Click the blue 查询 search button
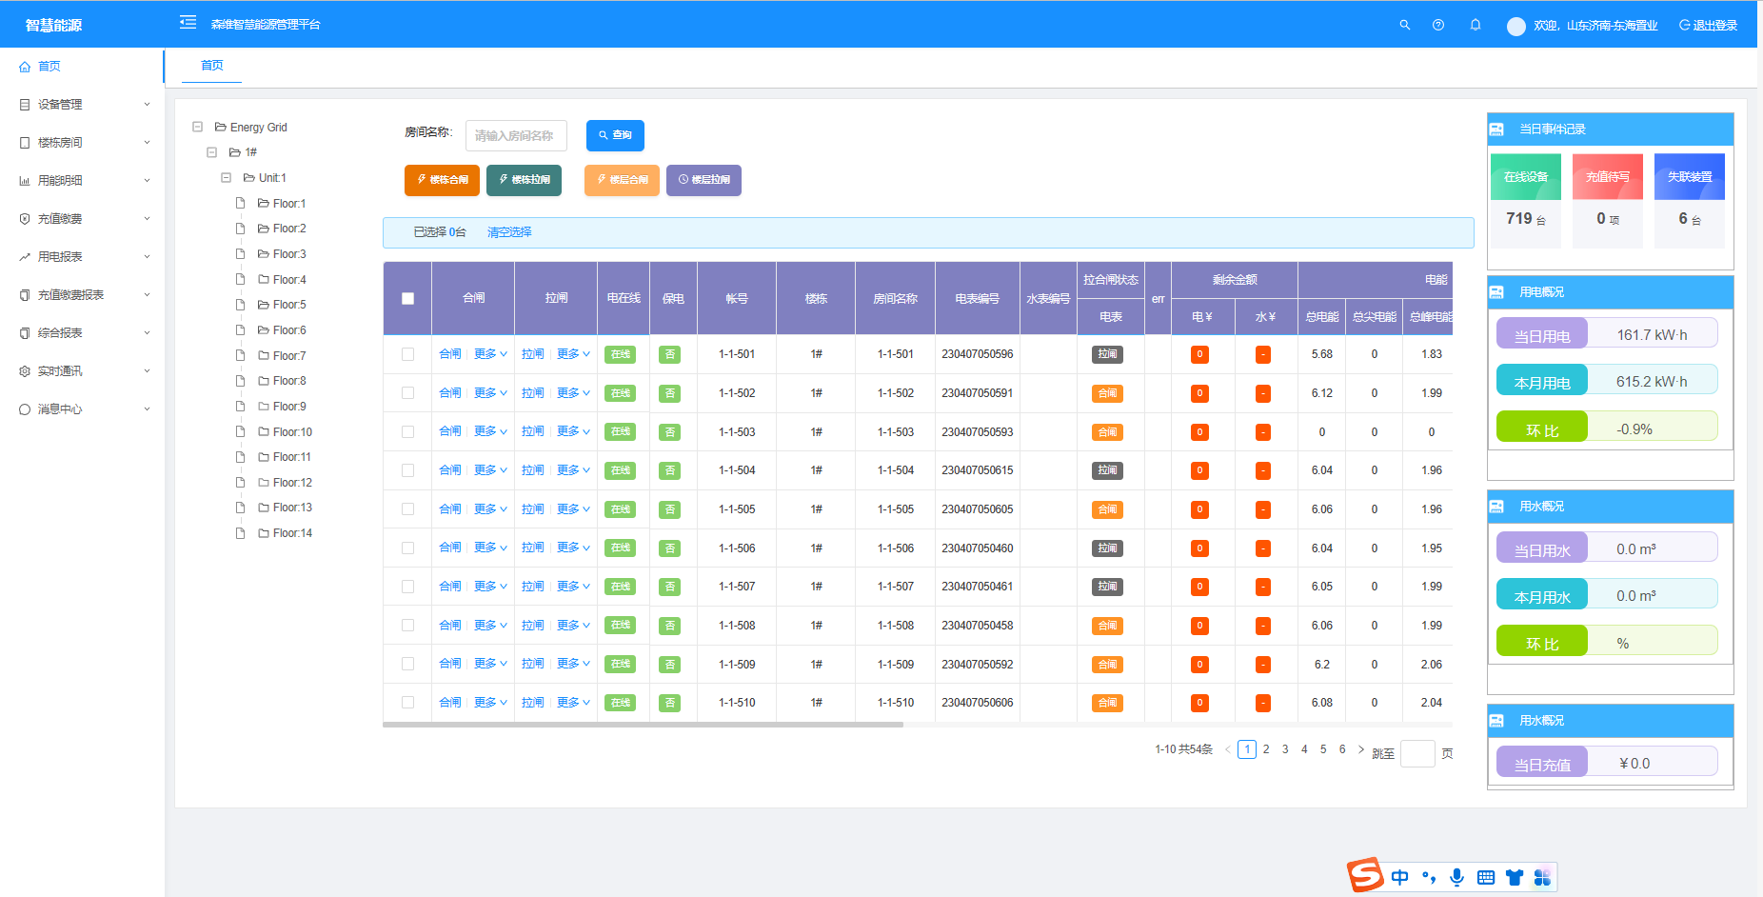Viewport: 1763px width, 897px height. [615, 135]
